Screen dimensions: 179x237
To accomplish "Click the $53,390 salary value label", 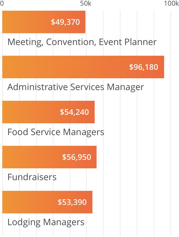I will (72, 202).
